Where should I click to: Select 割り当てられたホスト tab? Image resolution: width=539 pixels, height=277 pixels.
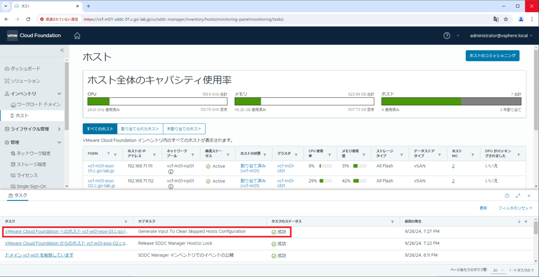click(x=140, y=129)
